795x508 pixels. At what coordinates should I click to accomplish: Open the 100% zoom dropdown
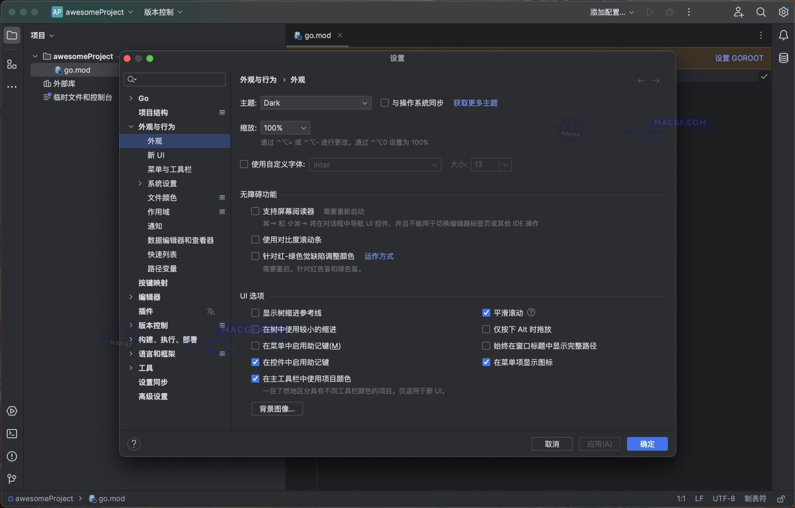[x=285, y=128]
